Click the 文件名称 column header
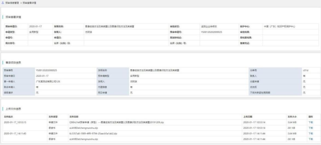 tap(74, 117)
